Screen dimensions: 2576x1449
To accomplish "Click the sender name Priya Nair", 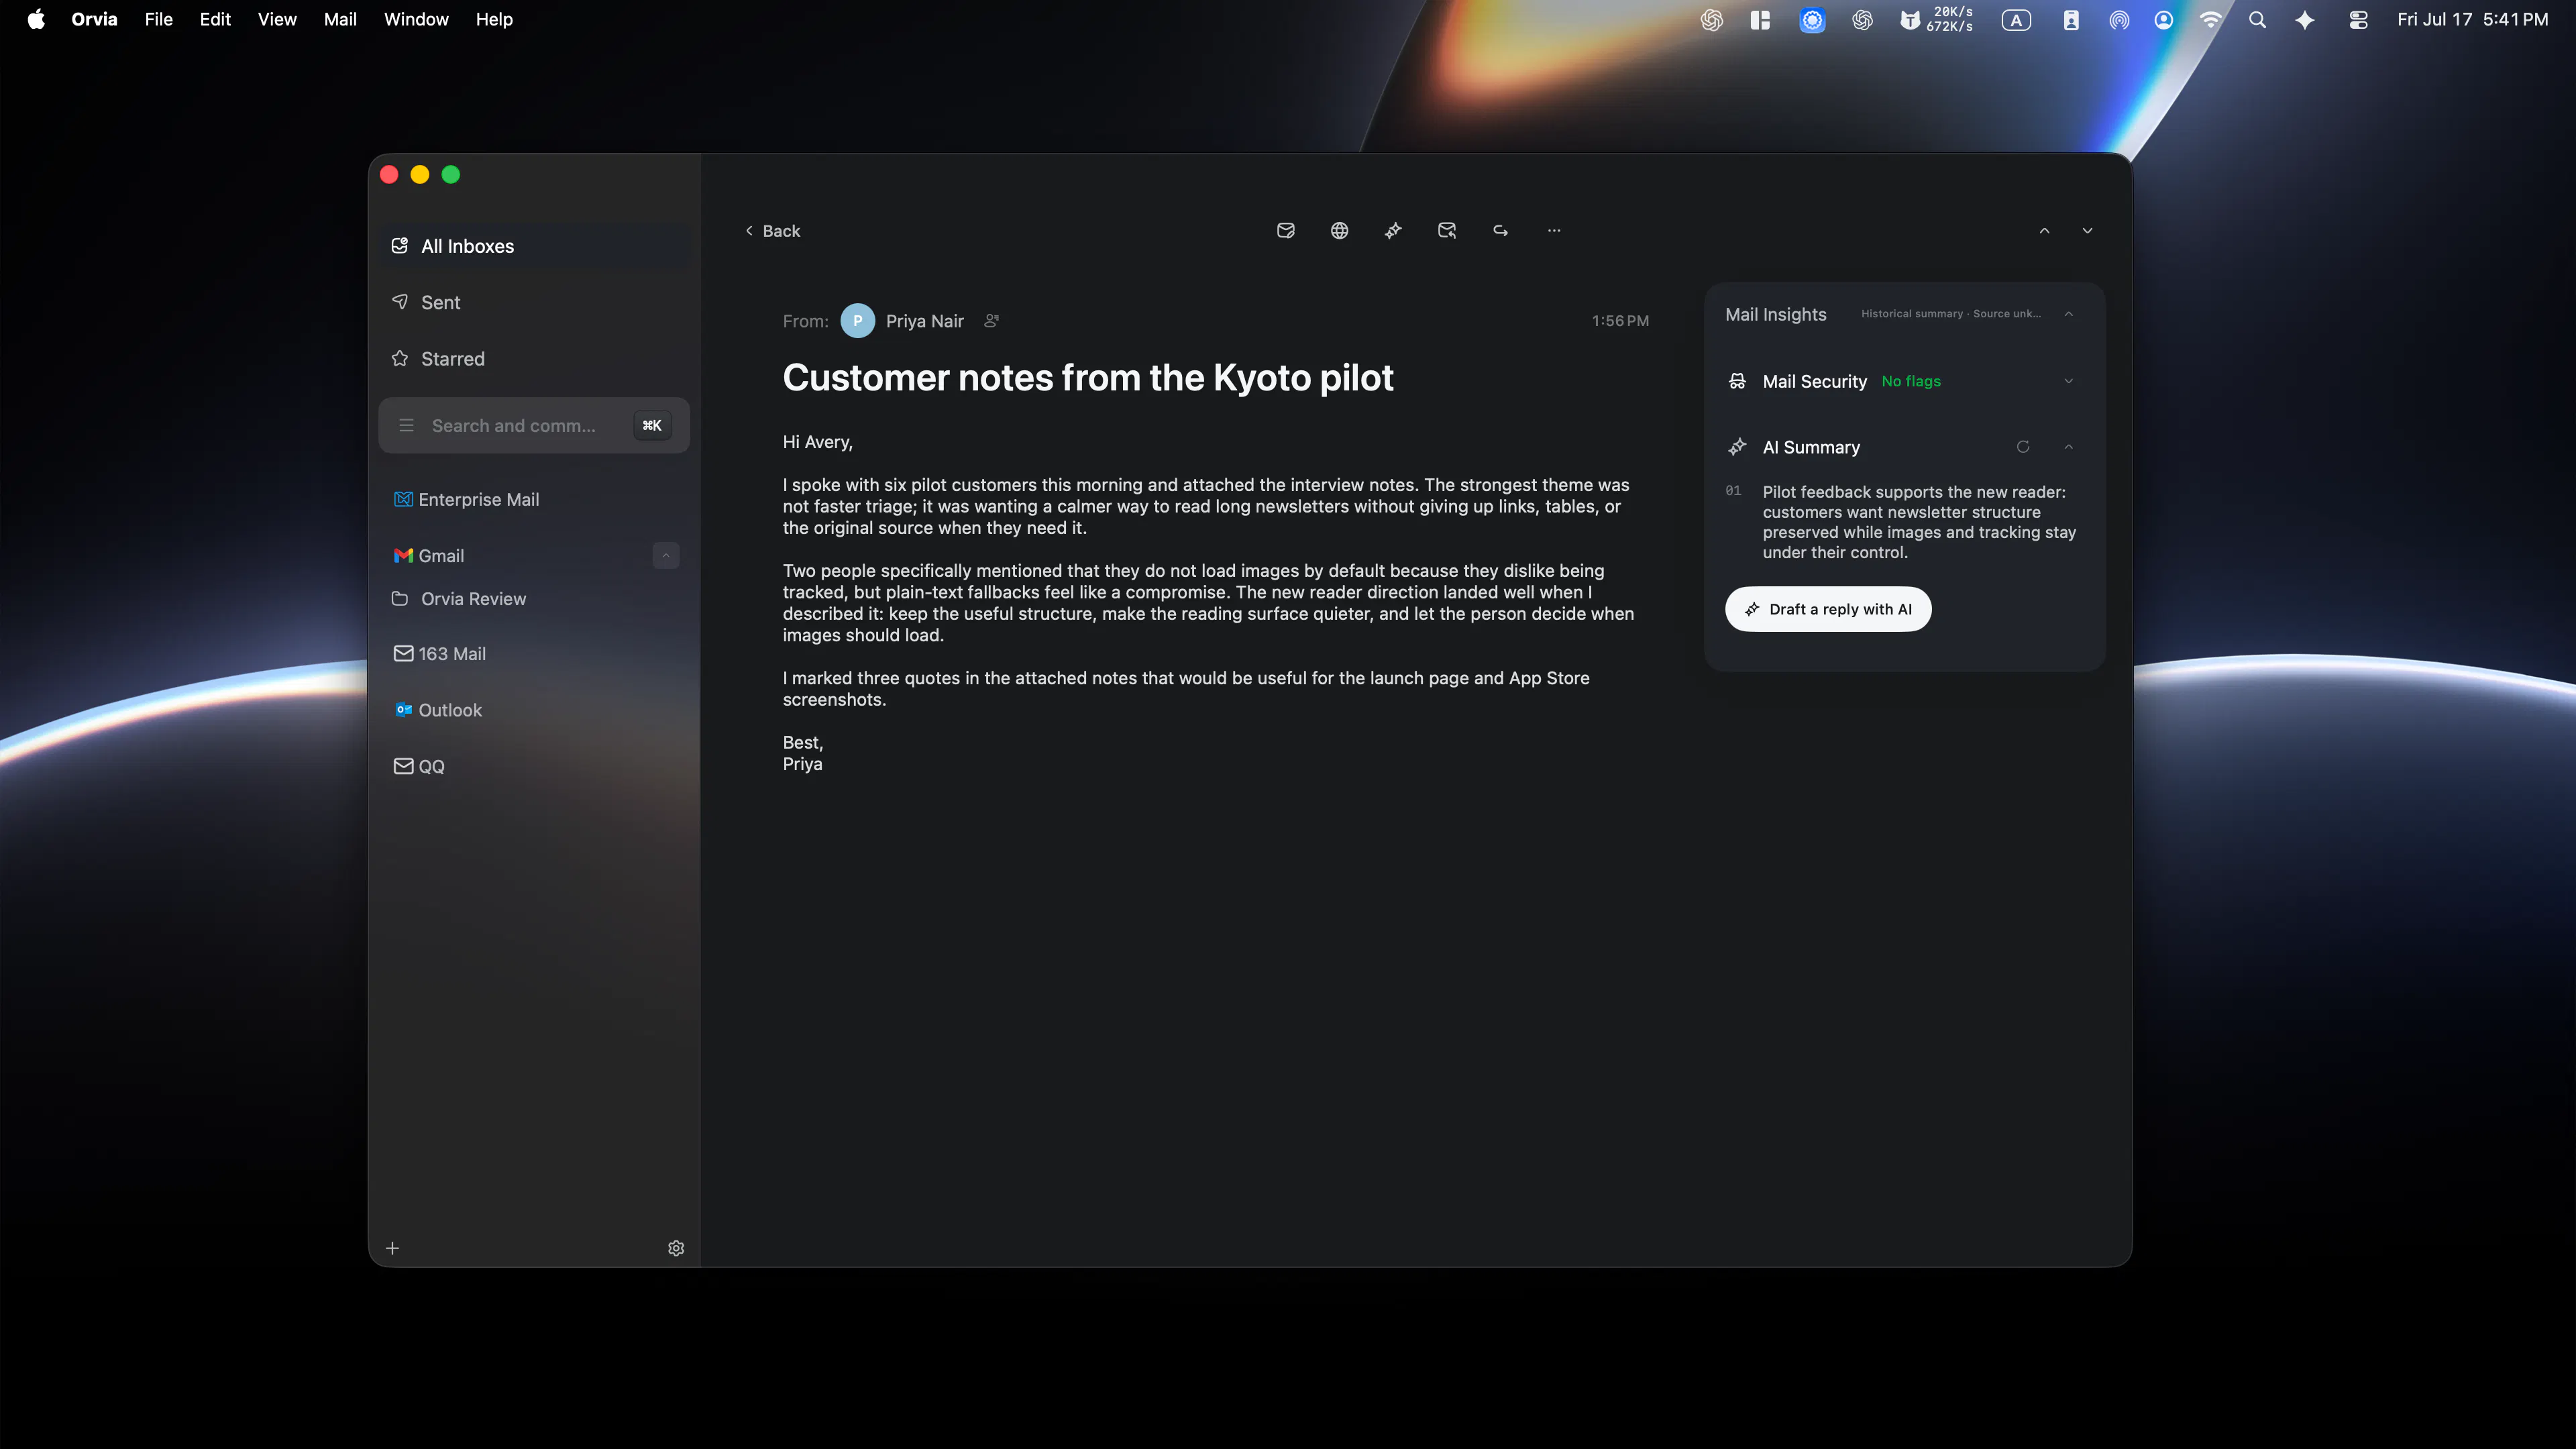I will (x=924, y=321).
